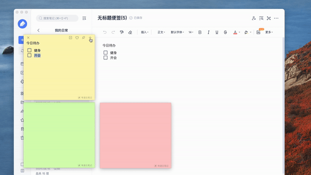Go back from 我的日常 folder
The width and height of the screenshot is (311, 175).
(38, 30)
